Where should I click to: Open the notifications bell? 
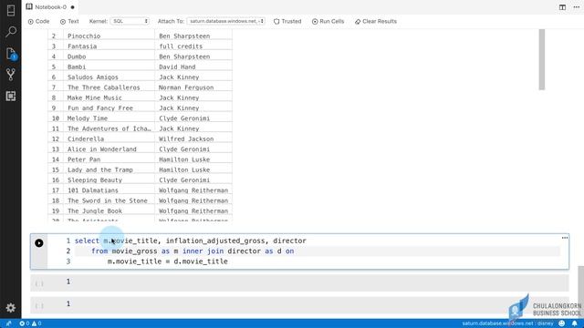click(574, 323)
